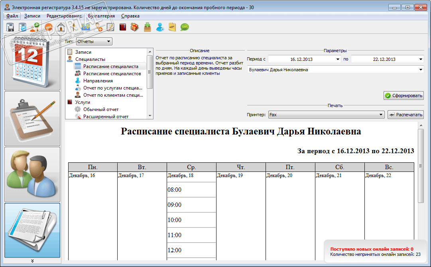Click the green SMS bubble icon

[x=185, y=27]
